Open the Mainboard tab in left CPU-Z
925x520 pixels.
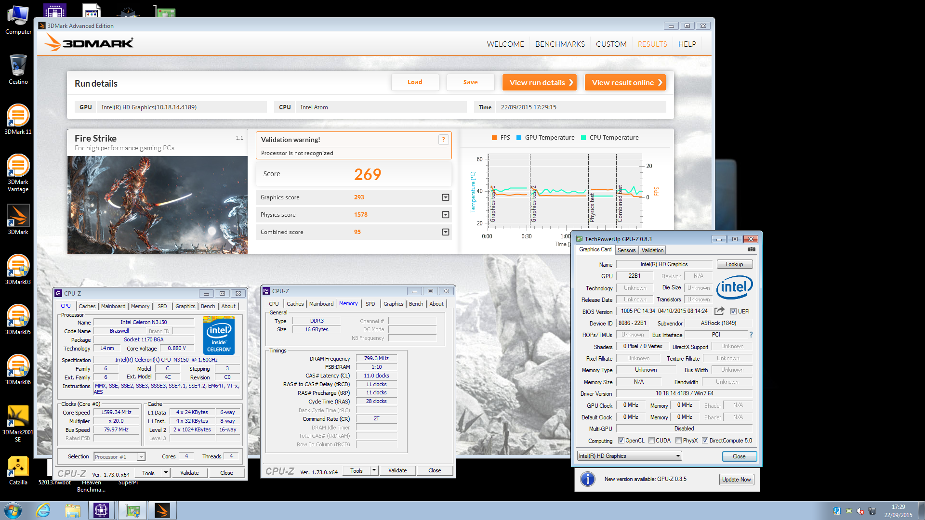(113, 306)
